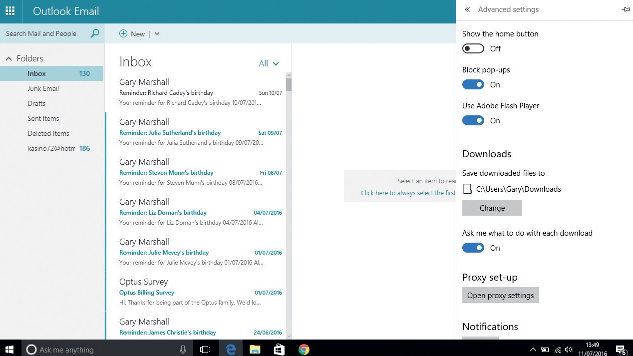This screenshot has height=356, width=633.
Task: Click the volume speaker icon
Action: (569, 350)
